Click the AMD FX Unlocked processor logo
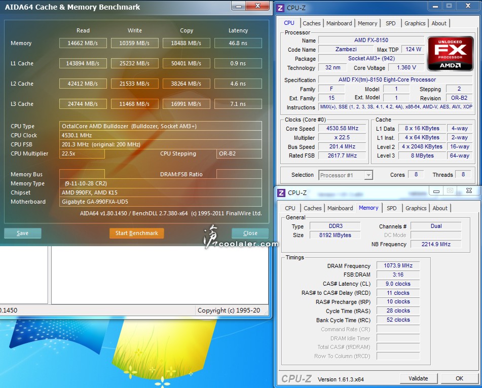Viewport: 482px width, 388px height. coord(451,54)
